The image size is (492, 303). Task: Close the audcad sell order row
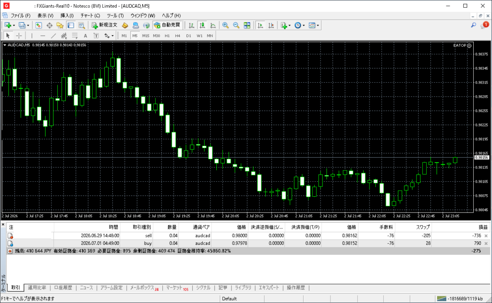coord(486,236)
